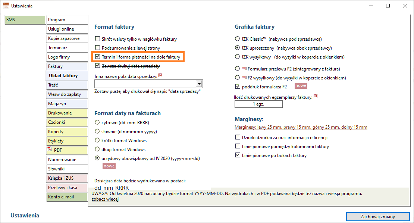Click the Ustawienia app icon in the title bar
This screenshot has width=414, height=223.
click(x=6, y=6)
